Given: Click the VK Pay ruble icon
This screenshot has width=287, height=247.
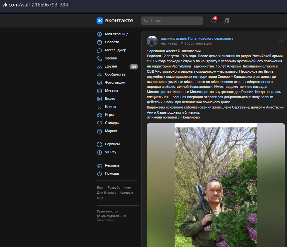Looking at the screenshot, I should click(99, 152).
